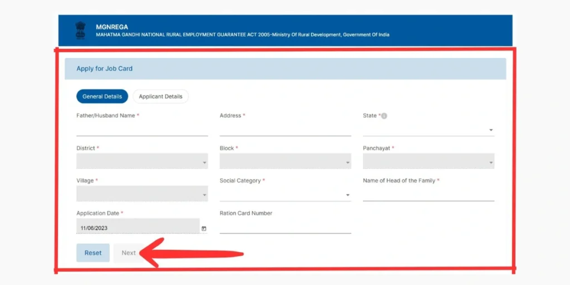This screenshot has height=285, width=570.
Task: Focus the Father/Husband Name field
Action: (x=142, y=129)
